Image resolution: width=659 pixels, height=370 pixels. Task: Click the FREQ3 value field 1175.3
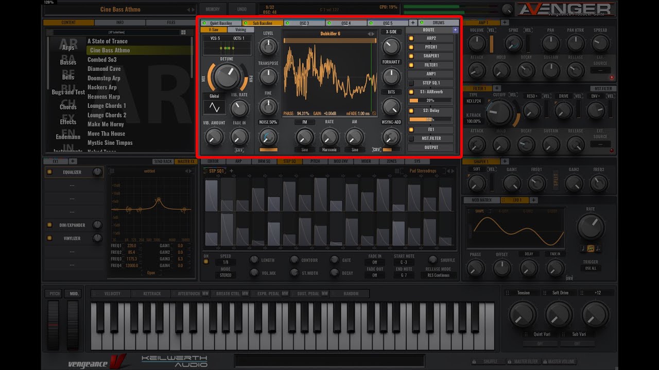tap(133, 259)
